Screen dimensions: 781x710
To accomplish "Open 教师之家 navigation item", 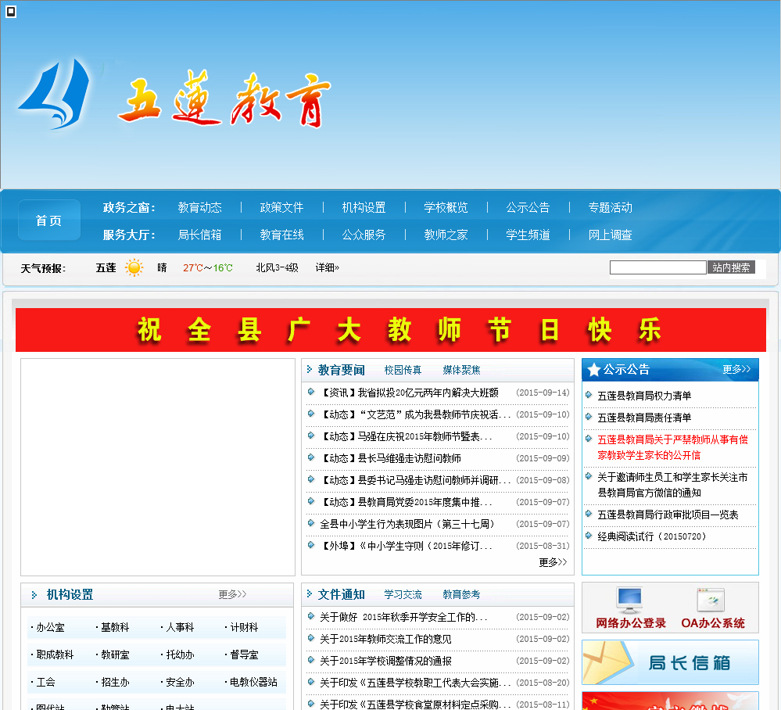I will click(446, 235).
